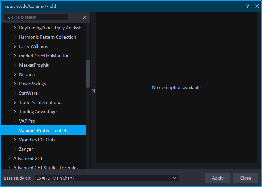Click the No description available text
The width and height of the screenshot is (262, 187).
pyautogui.click(x=176, y=87)
